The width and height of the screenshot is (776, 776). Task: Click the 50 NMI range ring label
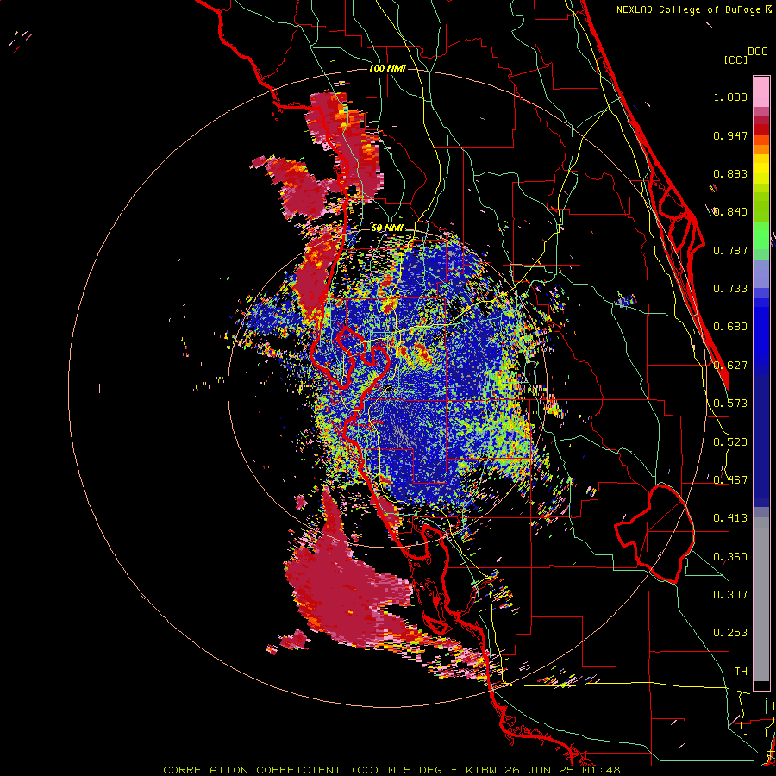(x=387, y=228)
